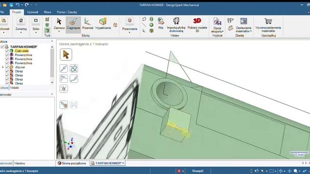Open the Zorientuj dropdown arrow
310x174 pixels.
pyautogui.click(x=21, y=32)
